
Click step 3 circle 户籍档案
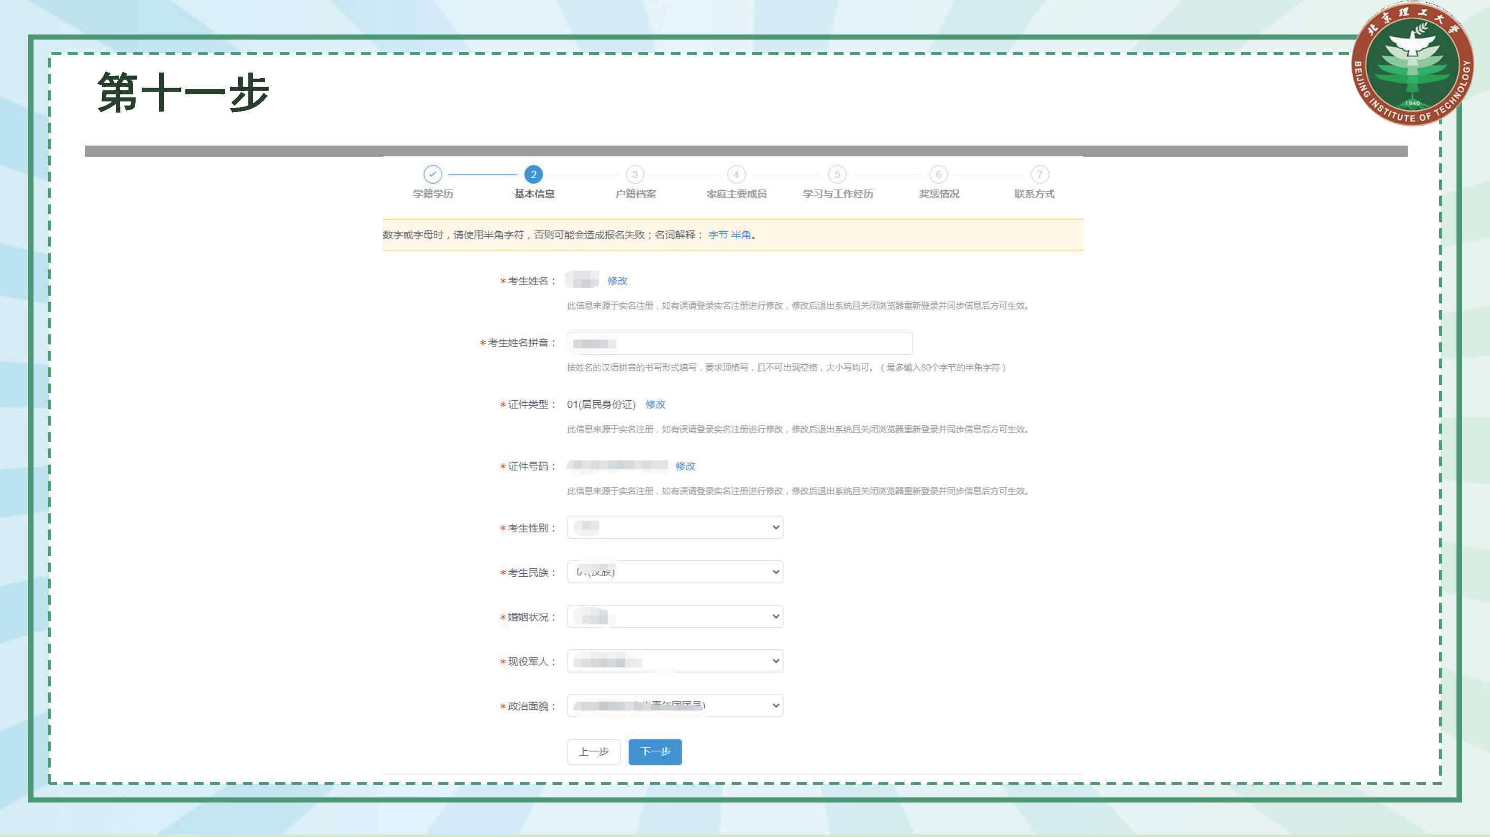634,174
